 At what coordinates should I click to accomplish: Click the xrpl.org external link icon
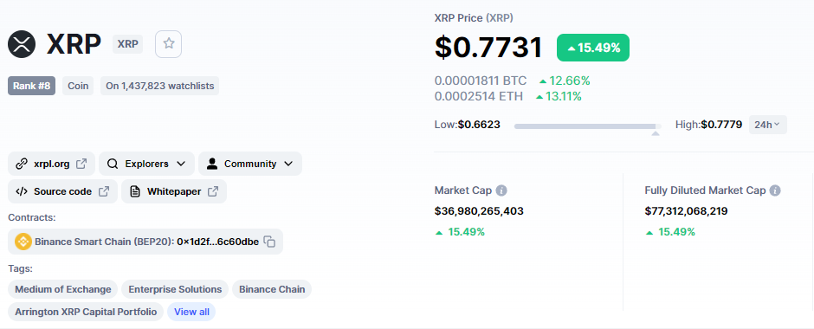[x=81, y=164]
